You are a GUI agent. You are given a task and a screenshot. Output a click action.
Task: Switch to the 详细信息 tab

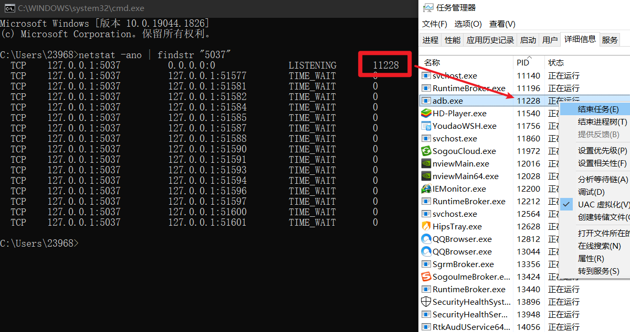point(580,39)
